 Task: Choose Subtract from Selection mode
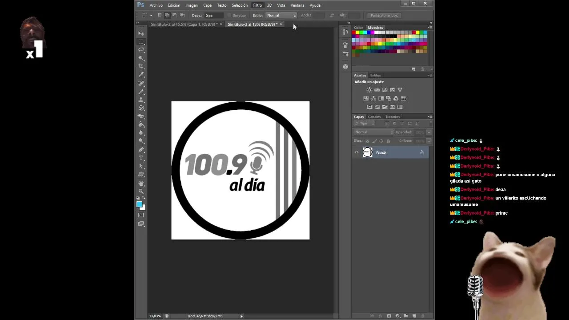(174, 15)
